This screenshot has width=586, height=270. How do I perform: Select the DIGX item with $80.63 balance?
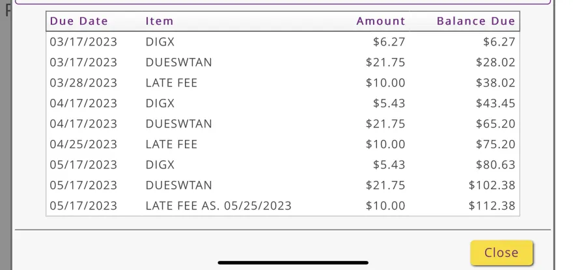[160, 165]
